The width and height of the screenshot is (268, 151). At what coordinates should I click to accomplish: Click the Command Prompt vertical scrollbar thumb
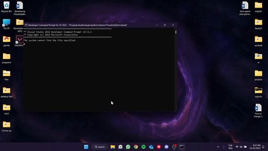tap(176, 32)
